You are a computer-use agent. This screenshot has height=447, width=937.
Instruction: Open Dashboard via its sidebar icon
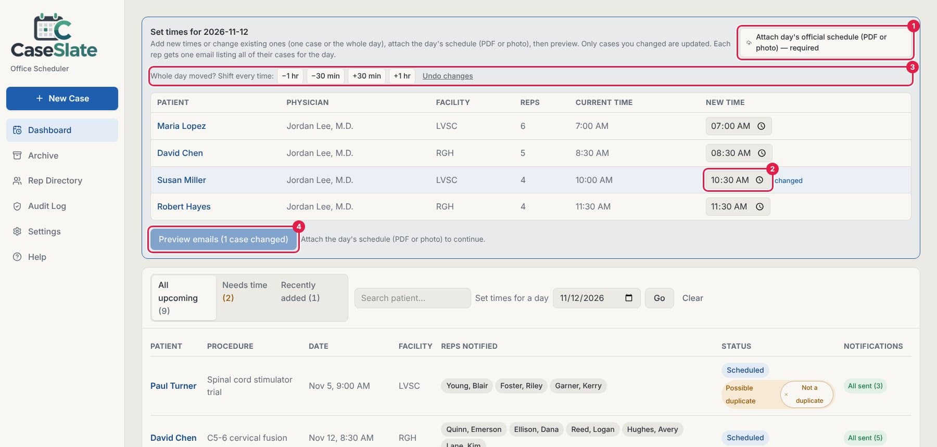click(x=17, y=130)
